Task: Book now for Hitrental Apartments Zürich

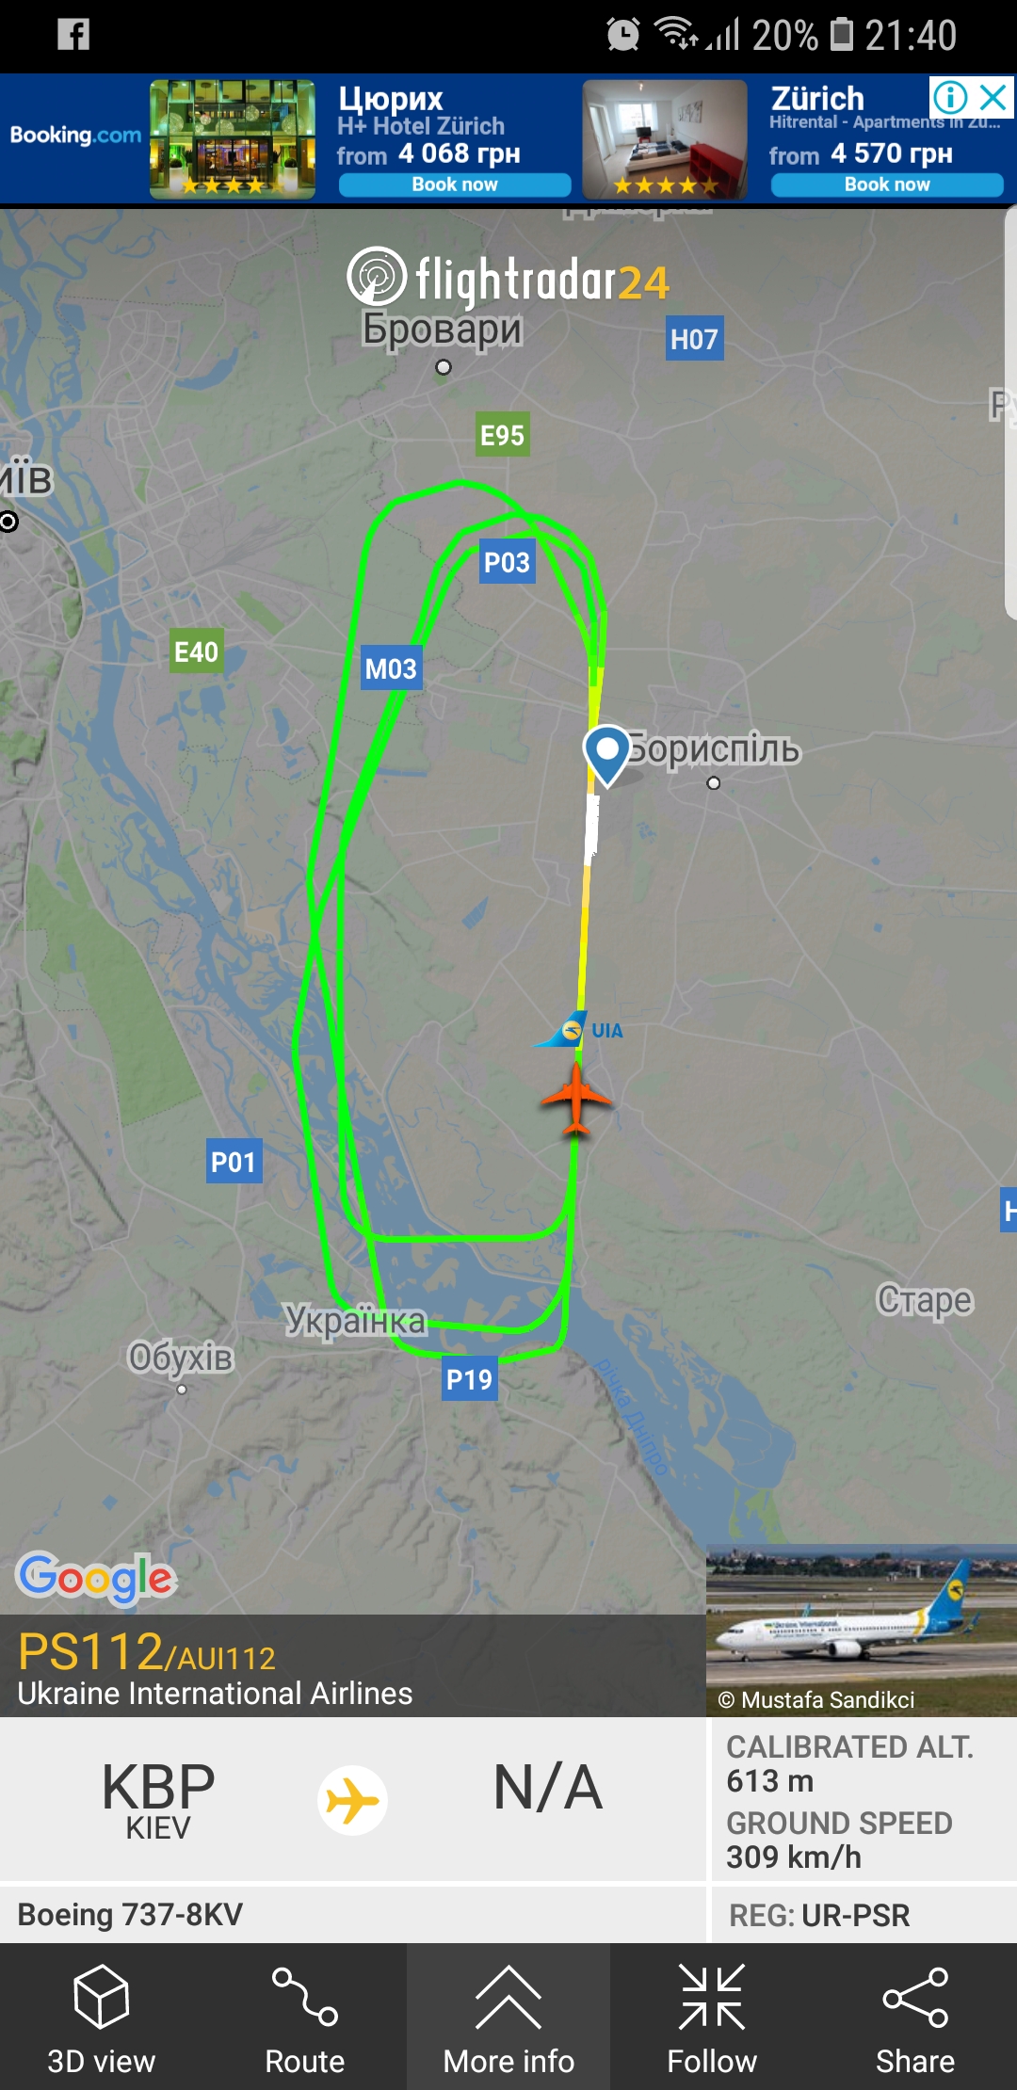Action: [x=887, y=185]
